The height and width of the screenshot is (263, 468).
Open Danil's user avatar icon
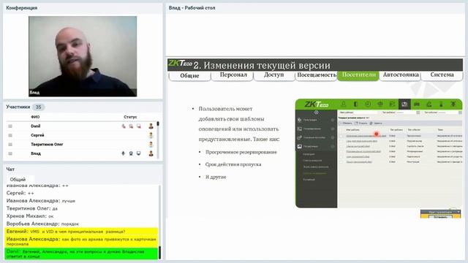pos(151,126)
